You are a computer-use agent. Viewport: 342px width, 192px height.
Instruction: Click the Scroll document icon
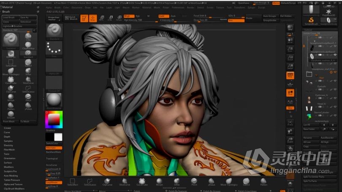tap(290, 41)
